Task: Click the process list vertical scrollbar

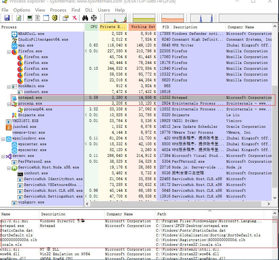Action: [x=275, y=136]
